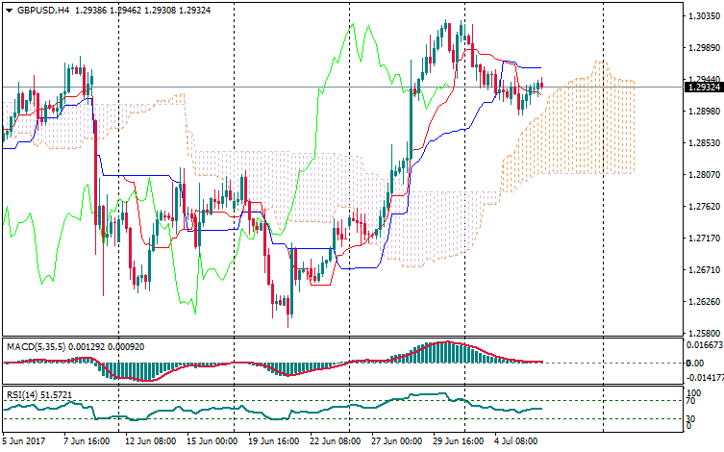Click the GBPUSD,H4 chart title text
Viewport: 724px width, 452px height.
(x=43, y=10)
